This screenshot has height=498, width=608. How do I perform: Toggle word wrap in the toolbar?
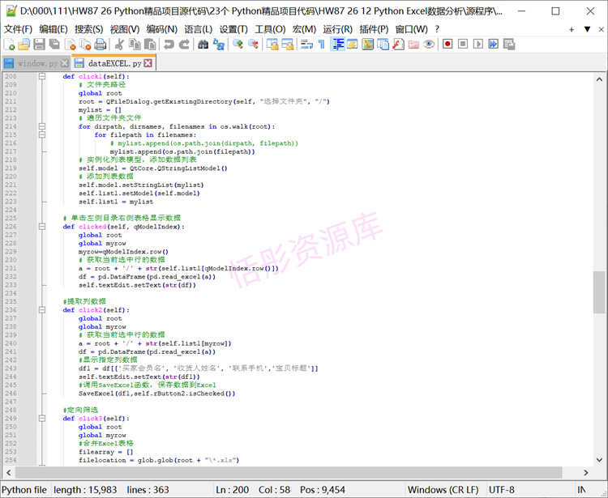coord(306,45)
